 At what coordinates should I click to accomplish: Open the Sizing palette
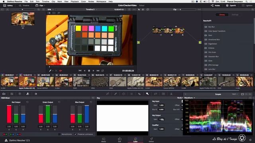(x=155, y=94)
